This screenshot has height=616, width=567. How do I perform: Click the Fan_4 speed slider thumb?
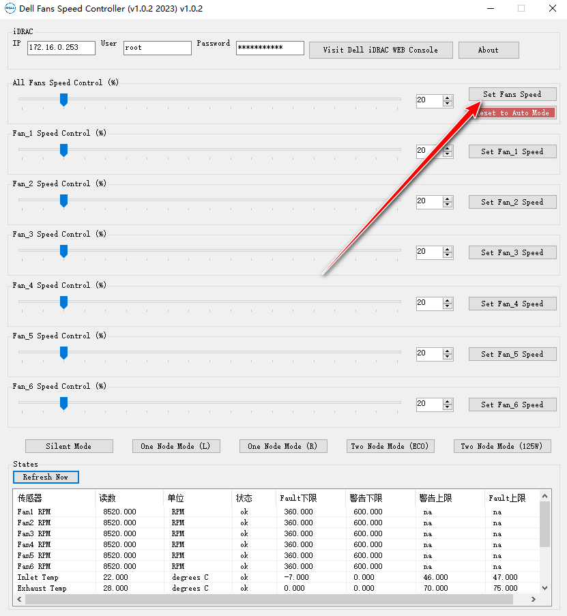(x=63, y=302)
